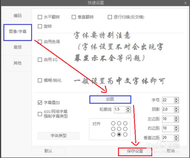Select the top-left alignment radio button
Screen dimensions: 190x158
pyautogui.click(x=113, y=123)
